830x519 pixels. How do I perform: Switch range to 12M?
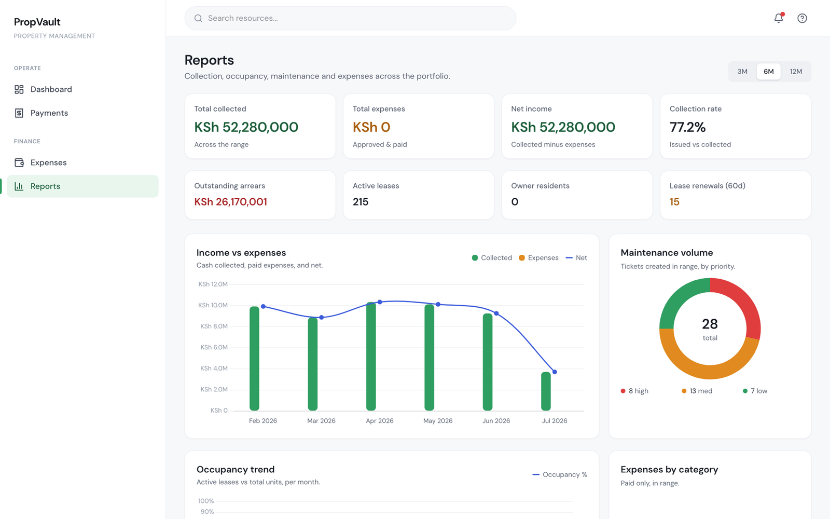pyautogui.click(x=796, y=72)
